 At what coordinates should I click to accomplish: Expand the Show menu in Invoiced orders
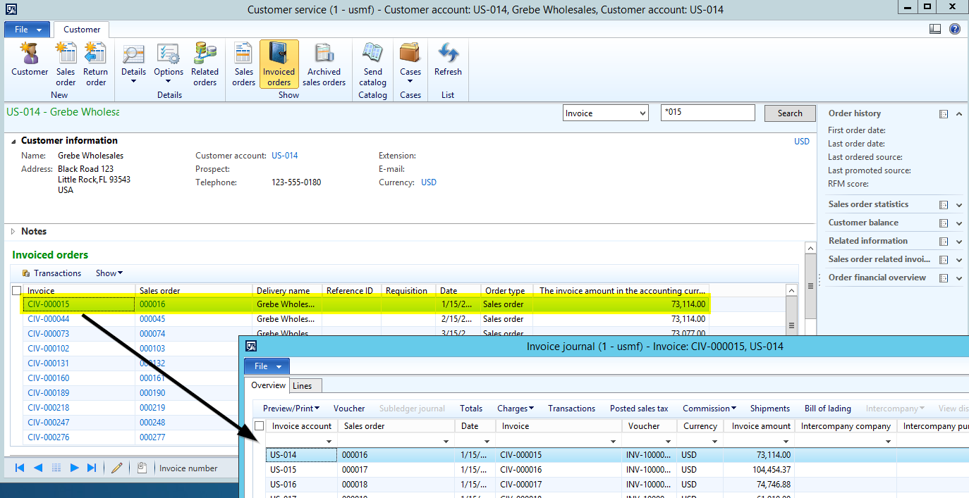click(109, 273)
